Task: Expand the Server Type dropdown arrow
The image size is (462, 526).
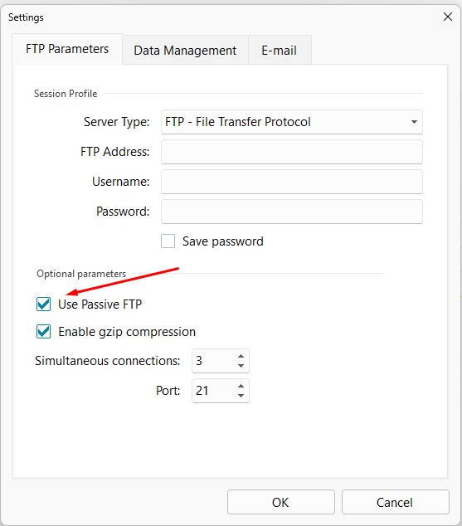Action: 414,122
